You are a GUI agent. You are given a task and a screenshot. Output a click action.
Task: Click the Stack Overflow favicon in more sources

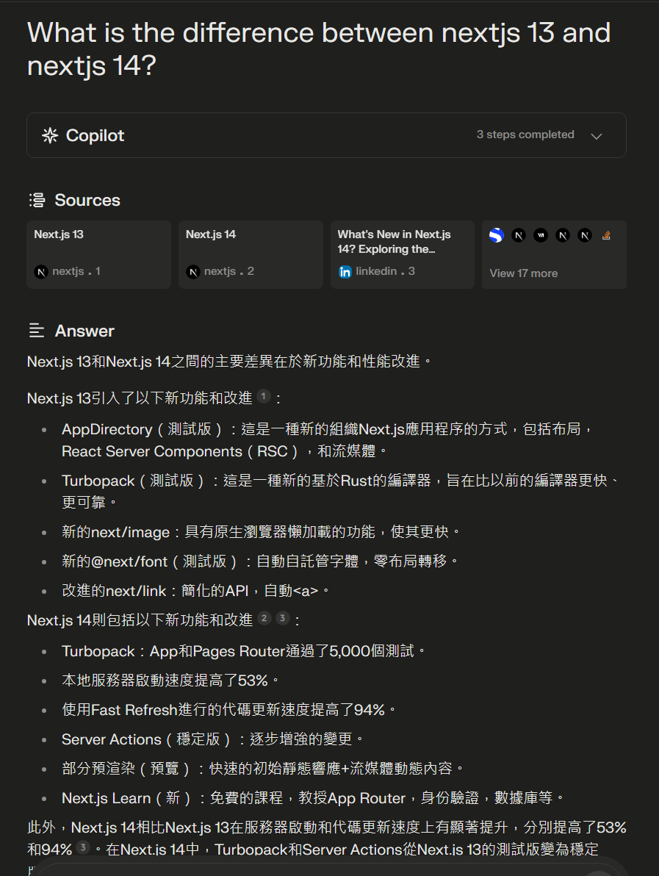(607, 235)
